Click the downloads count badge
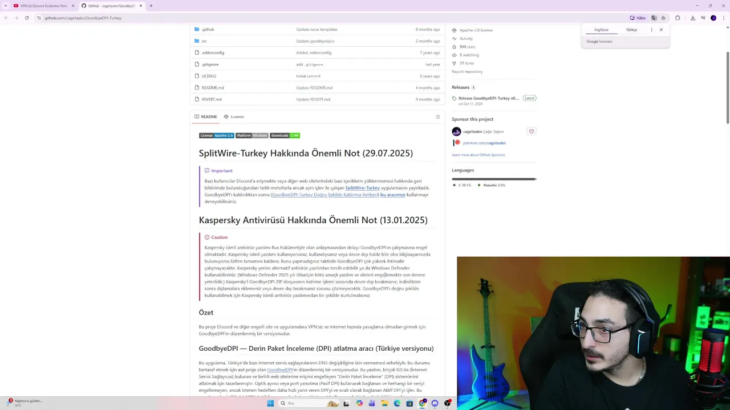This screenshot has height=410, width=730. coord(285,136)
